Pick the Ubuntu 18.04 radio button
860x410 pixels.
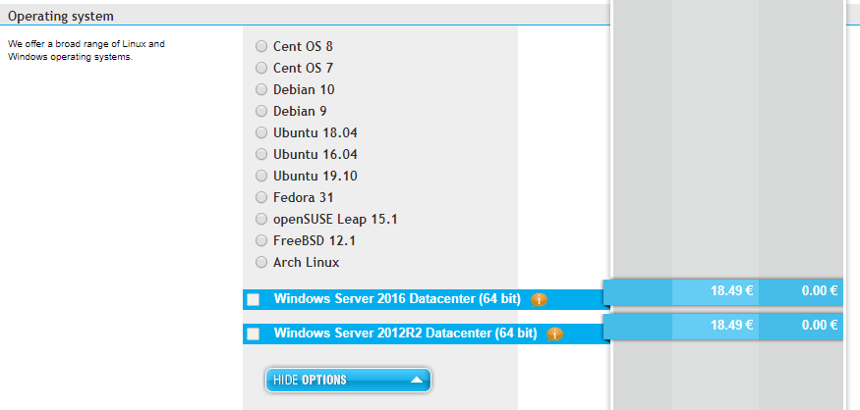[x=261, y=132]
